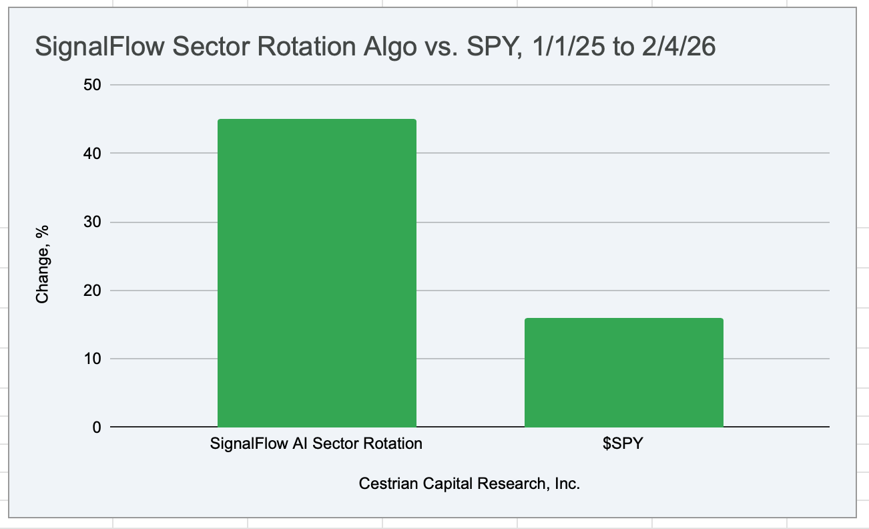This screenshot has width=869, height=529.
Task: Click the "Change, %" vertical axis title
Action: [x=43, y=264]
